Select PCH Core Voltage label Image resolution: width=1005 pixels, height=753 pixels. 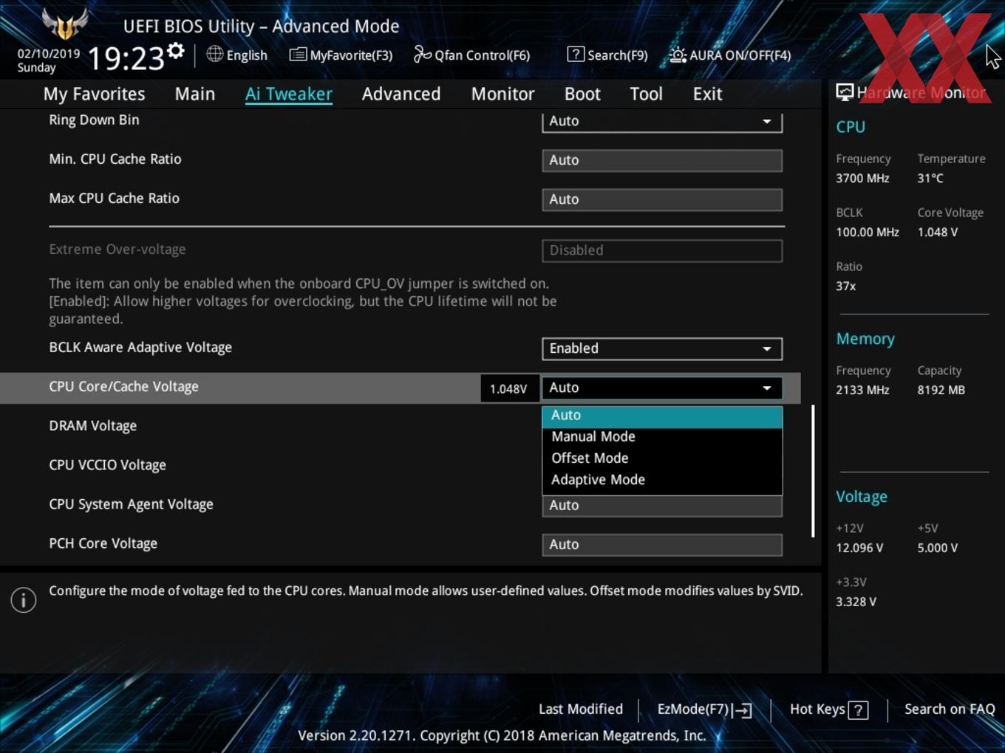(x=103, y=543)
